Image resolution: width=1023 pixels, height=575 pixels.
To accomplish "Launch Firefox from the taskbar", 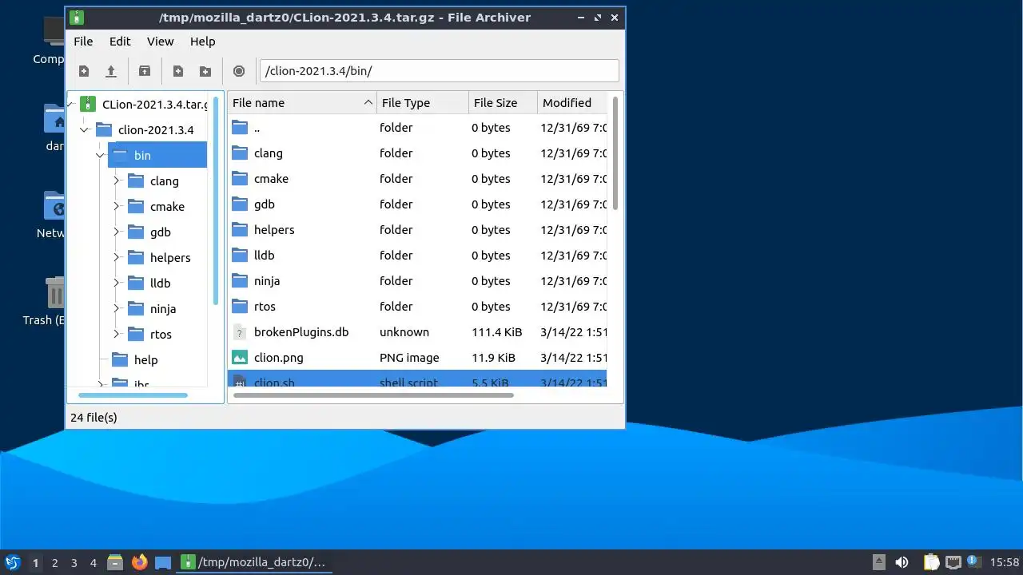I will (140, 562).
